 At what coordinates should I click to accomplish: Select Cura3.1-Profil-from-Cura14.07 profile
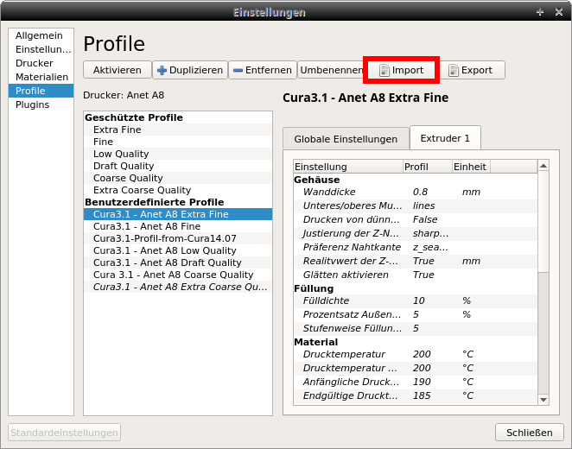coord(178,238)
